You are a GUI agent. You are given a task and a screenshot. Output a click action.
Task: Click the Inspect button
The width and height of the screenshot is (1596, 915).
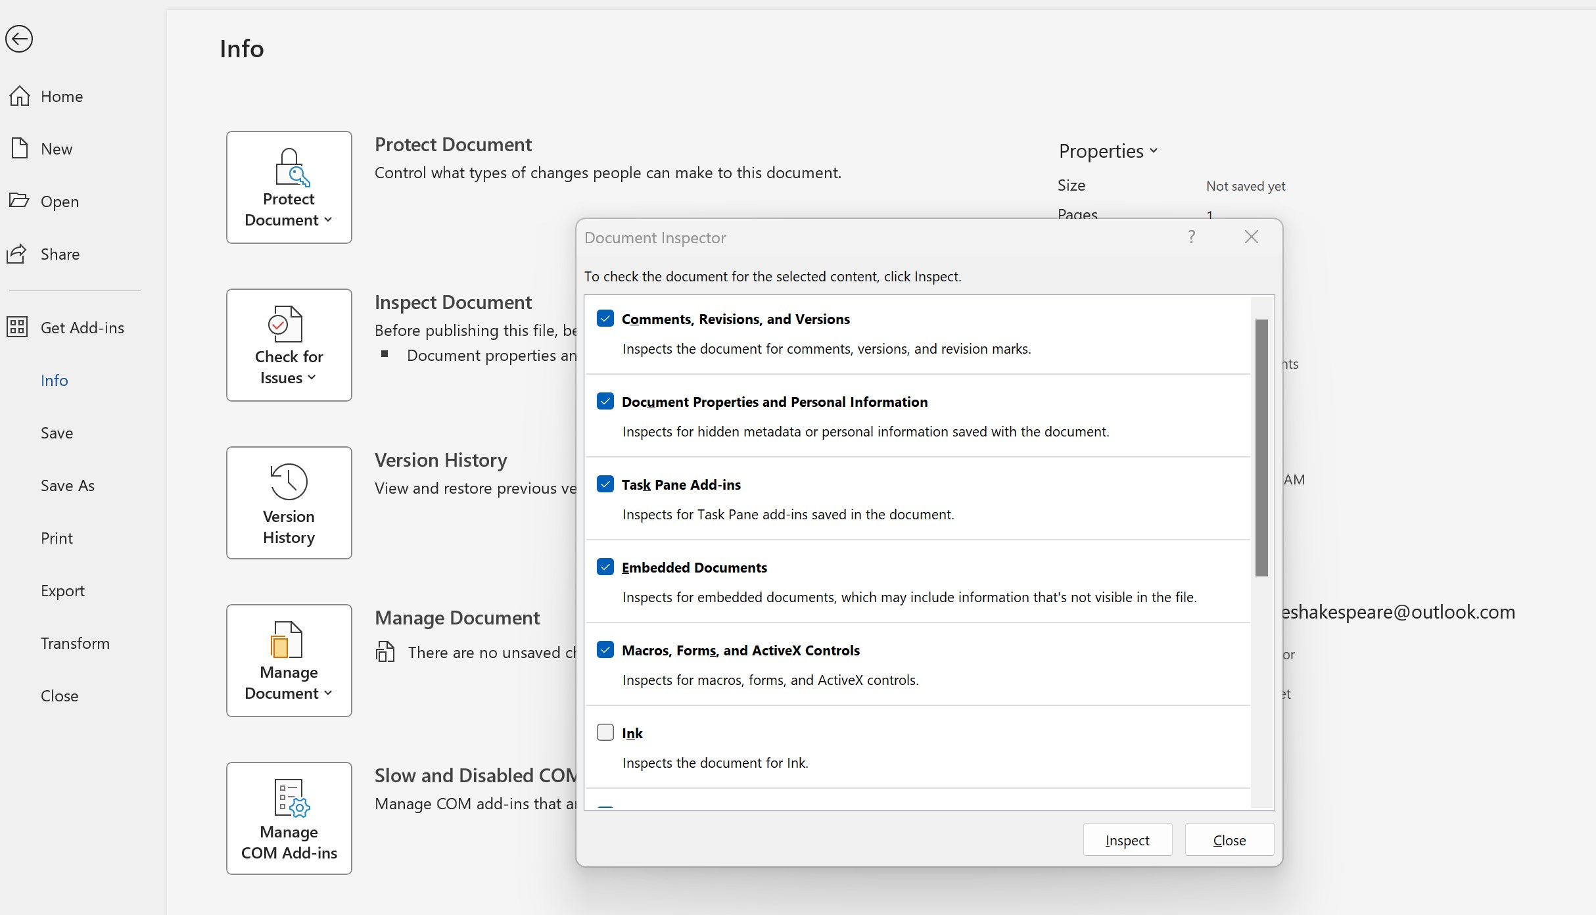point(1127,839)
